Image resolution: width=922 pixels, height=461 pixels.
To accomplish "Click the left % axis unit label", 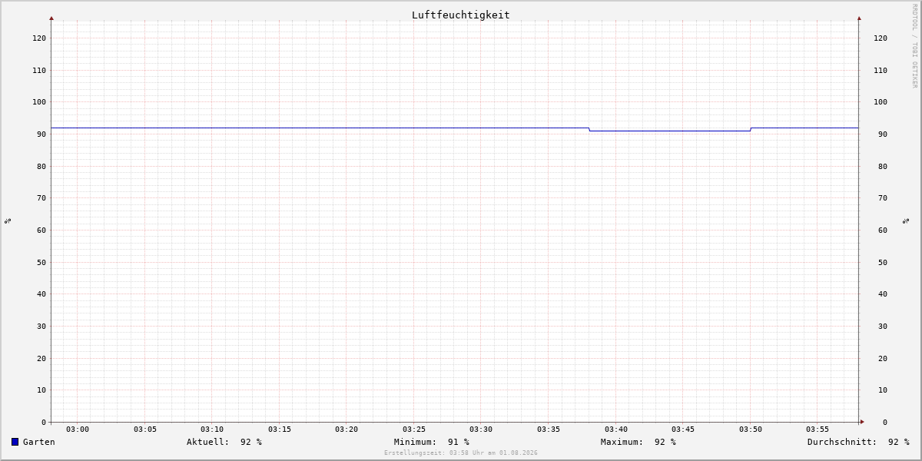I will pyautogui.click(x=8, y=221).
